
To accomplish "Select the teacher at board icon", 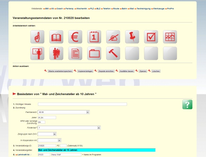I will (x=37, y=53).
